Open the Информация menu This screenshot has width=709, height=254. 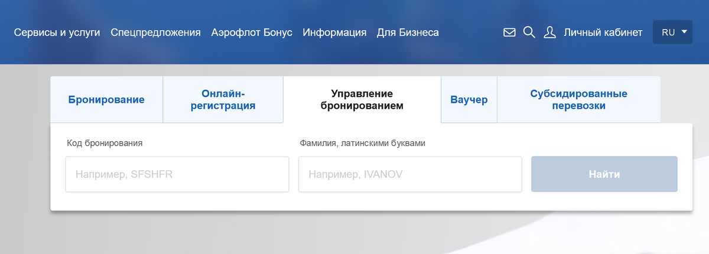(334, 32)
